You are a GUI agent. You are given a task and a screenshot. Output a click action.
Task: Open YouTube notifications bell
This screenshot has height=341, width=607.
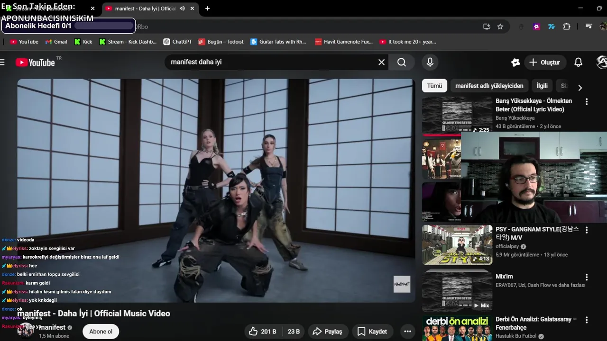coord(578,62)
